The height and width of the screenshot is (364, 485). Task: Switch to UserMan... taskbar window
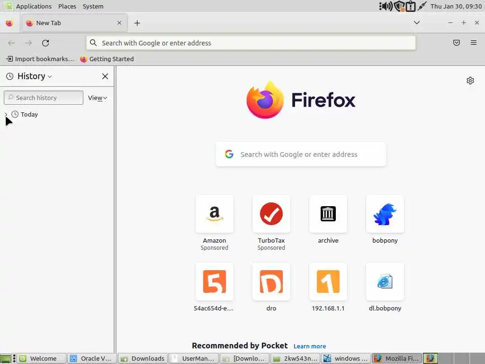pos(194,358)
